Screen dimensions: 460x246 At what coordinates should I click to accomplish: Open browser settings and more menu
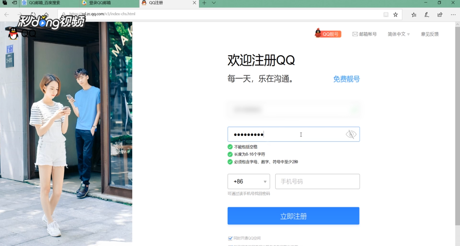pos(453,15)
